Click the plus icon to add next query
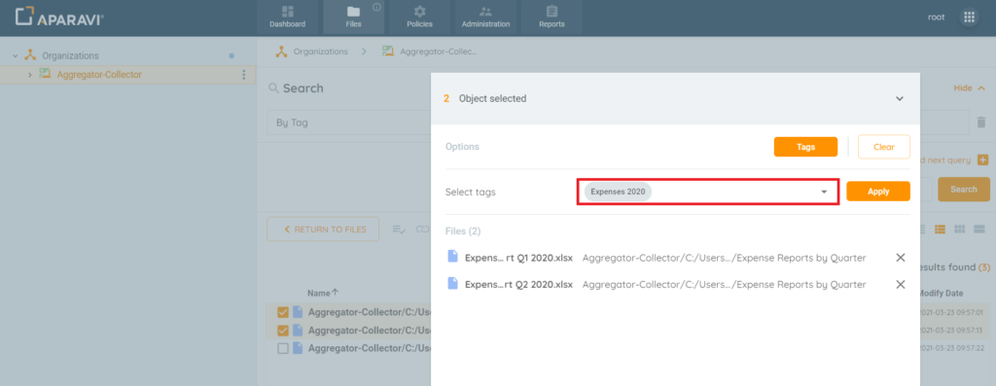 (x=982, y=160)
